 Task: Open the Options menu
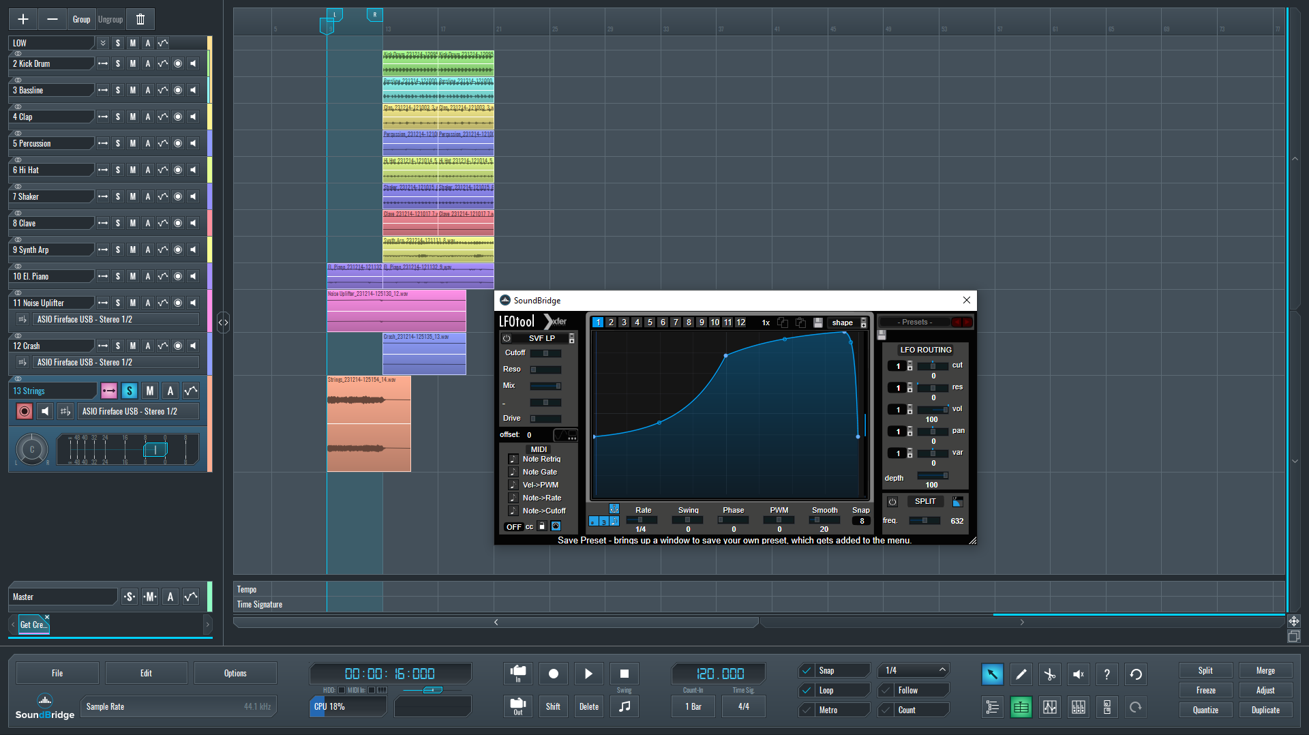point(235,673)
